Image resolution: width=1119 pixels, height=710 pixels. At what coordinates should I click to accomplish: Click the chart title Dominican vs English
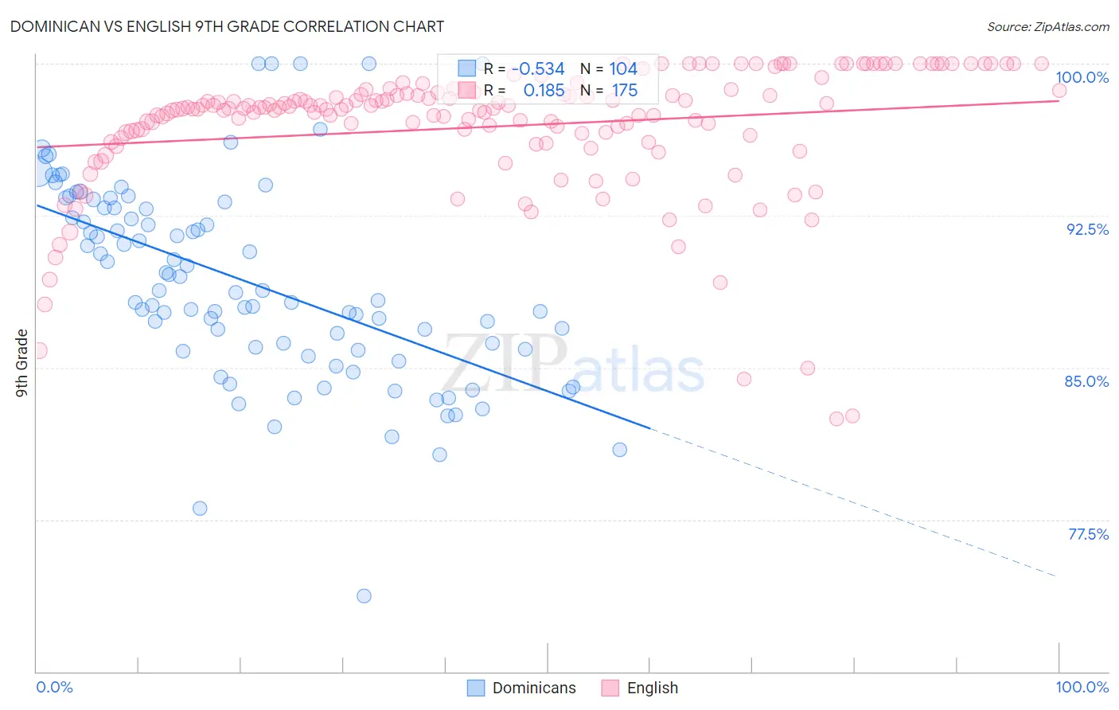click(227, 26)
